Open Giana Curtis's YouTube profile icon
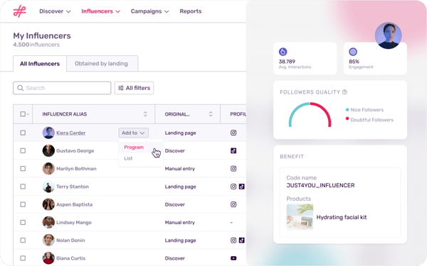The image size is (427, 266). click(233, 258)
